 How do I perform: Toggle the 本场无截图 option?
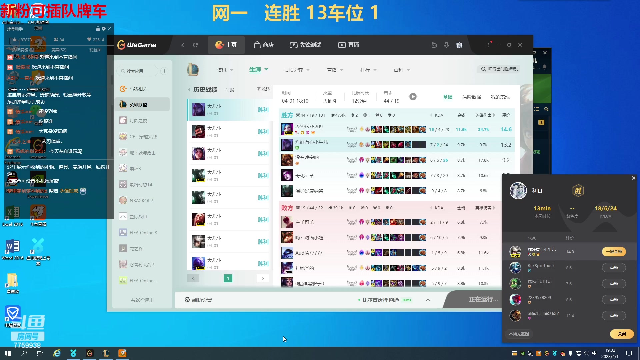pos(519,334)
